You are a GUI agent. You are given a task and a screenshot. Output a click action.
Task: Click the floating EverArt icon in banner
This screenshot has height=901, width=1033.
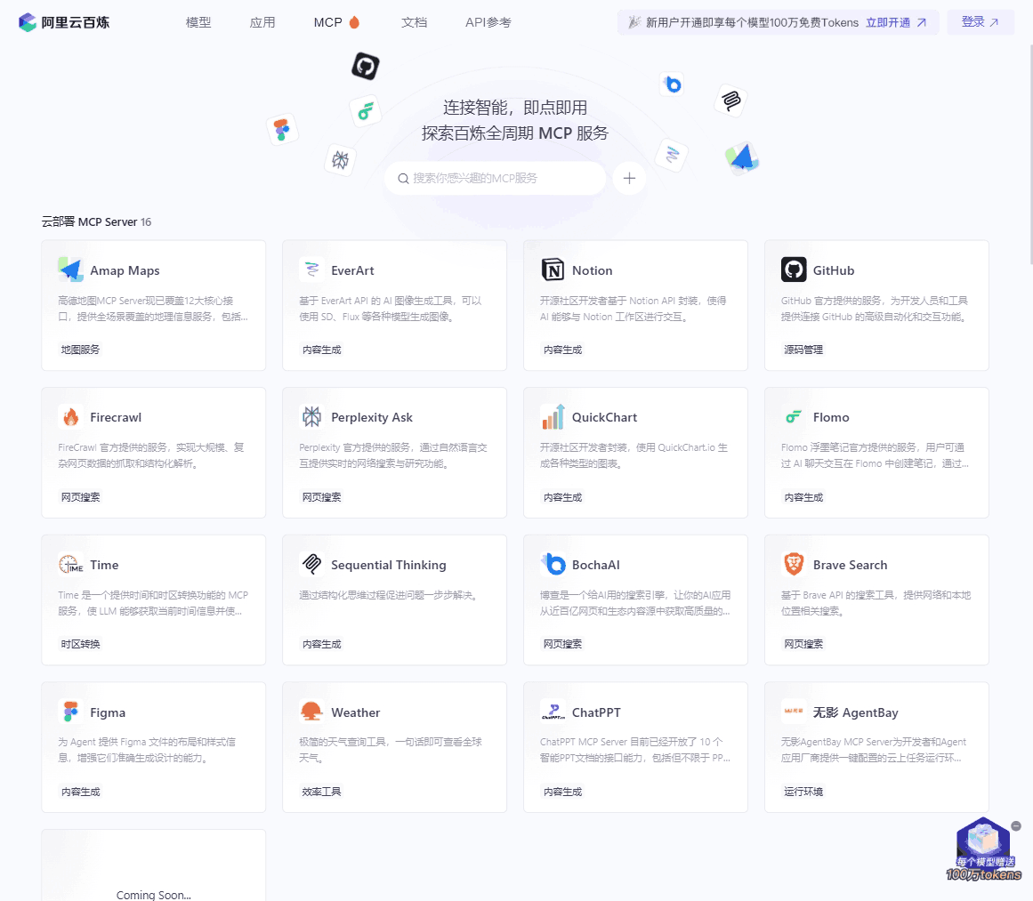coord(672,156)
